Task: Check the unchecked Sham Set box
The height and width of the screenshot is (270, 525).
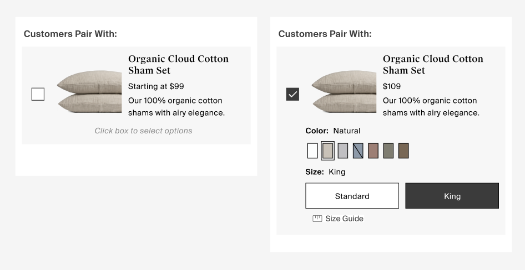Action: pos(38,95)
